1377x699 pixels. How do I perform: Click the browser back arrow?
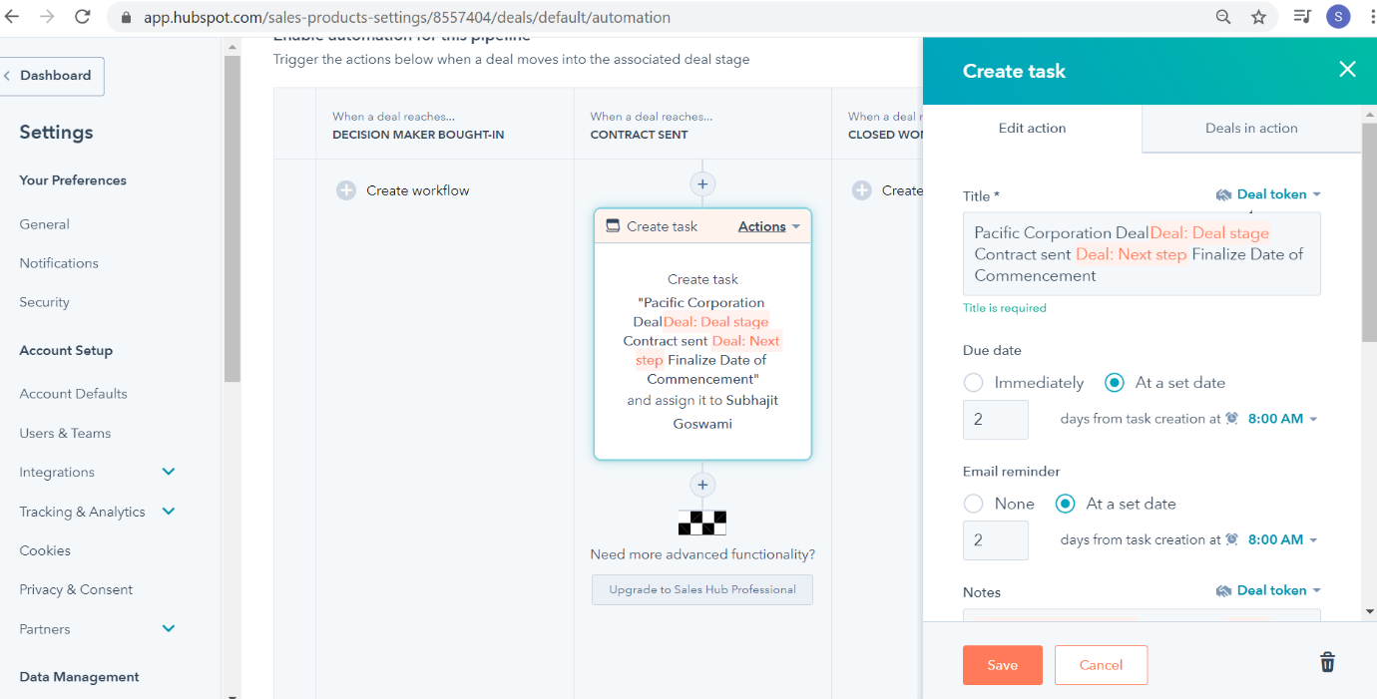click(13, 17)
